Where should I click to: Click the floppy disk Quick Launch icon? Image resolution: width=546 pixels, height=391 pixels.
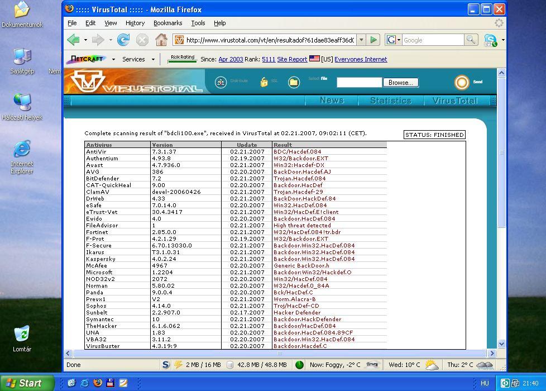click(111, 383)
